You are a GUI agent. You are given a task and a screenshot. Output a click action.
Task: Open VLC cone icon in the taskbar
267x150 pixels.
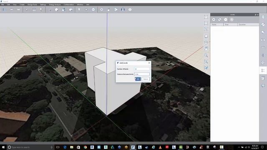click(x=160, y=147)
